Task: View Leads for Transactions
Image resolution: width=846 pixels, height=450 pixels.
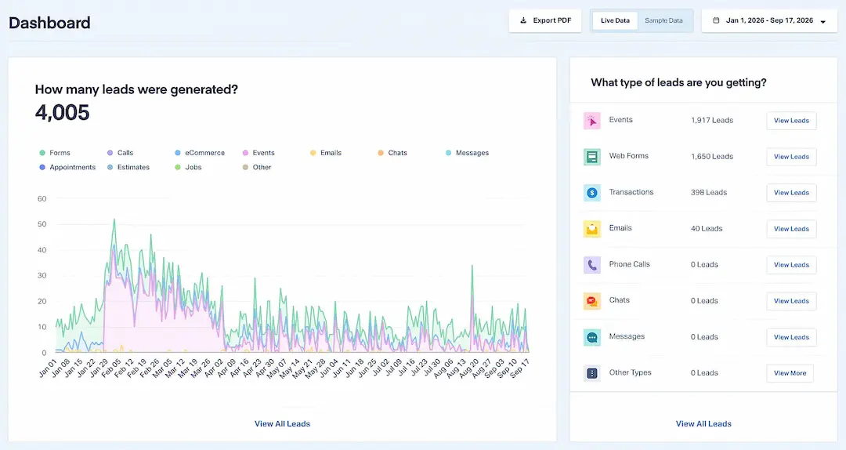Action: [x=791, y=193]
